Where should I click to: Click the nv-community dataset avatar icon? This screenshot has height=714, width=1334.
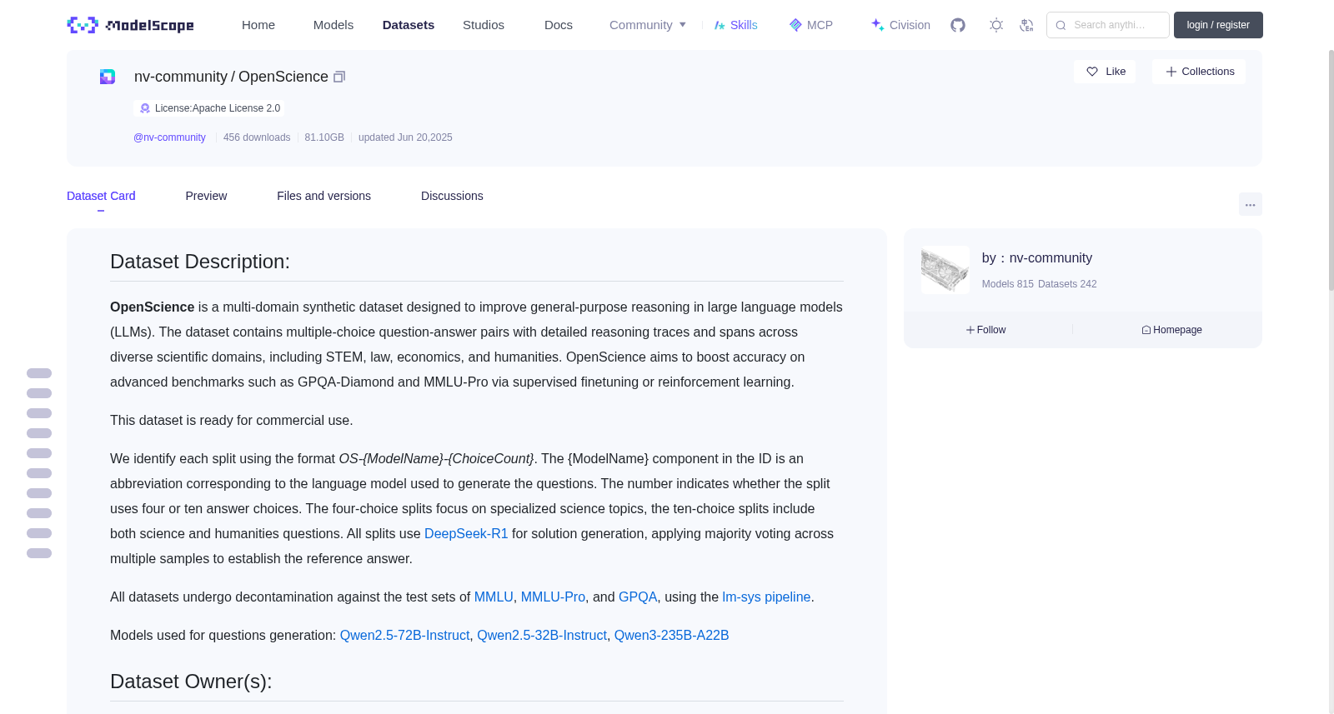point(108,77)
